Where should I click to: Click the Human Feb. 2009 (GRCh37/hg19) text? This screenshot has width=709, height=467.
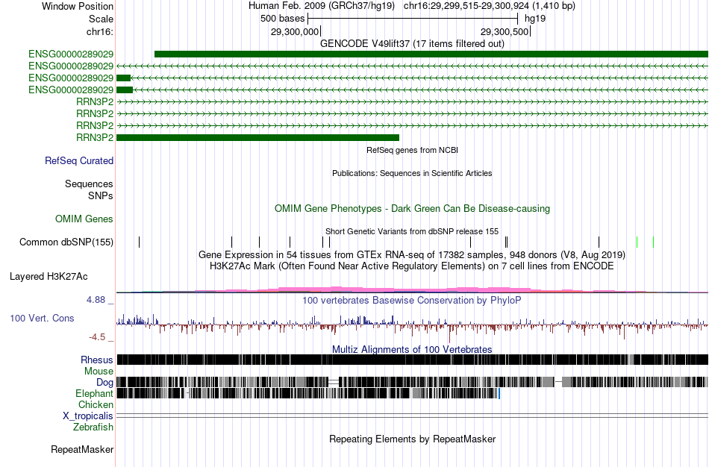point(322,6)
